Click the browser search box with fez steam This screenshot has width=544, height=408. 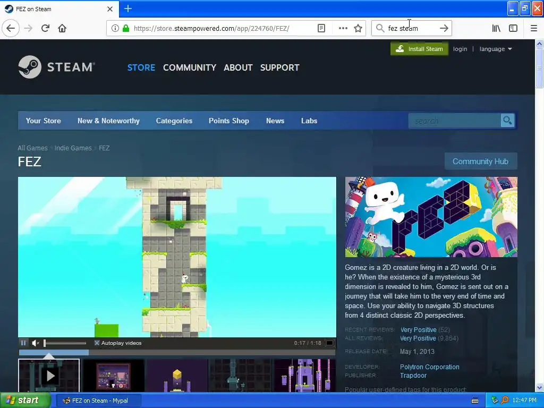[412, 28]
